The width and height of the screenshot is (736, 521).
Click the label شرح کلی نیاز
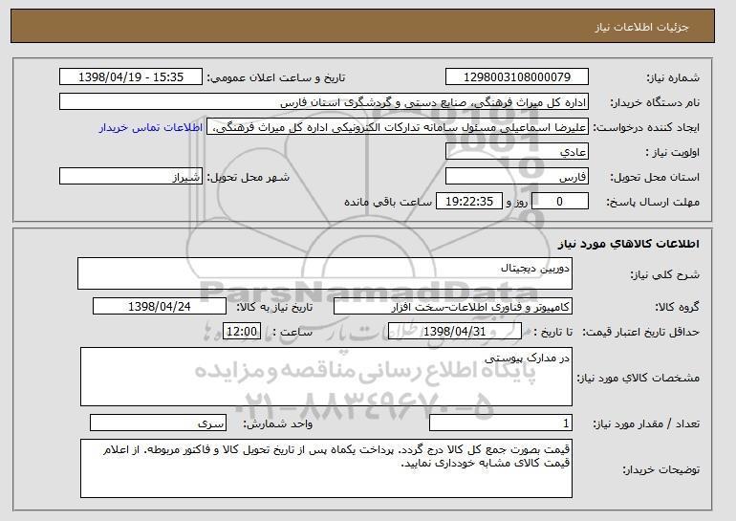pyautogui.click(x=664, y=274)
